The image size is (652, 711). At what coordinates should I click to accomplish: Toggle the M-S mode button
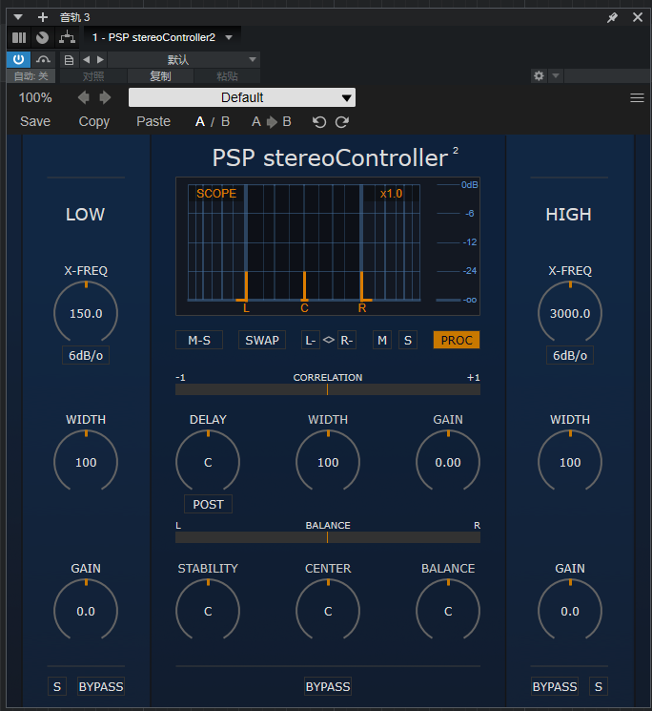(x=199, y=340)
